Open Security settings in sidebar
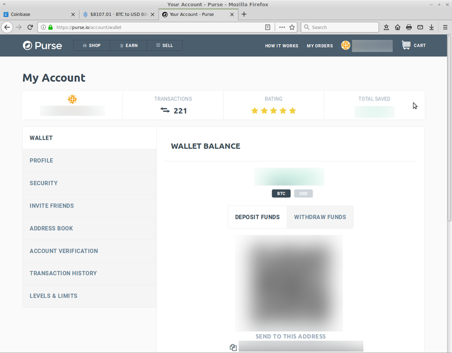The image size is (452, 353). (x=89, y=183)
